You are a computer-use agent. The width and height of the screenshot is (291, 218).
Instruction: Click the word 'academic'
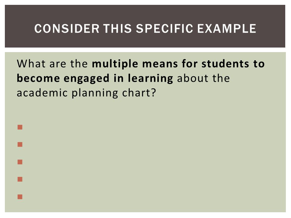[x=42, y=93]
